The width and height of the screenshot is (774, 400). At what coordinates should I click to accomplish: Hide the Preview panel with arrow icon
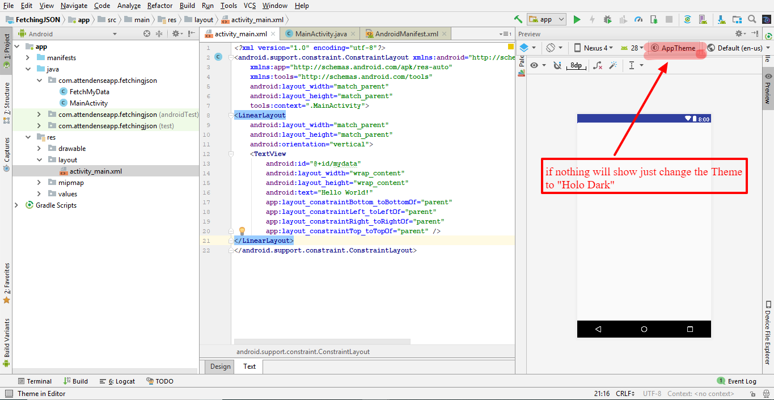(x=756, y=33)
